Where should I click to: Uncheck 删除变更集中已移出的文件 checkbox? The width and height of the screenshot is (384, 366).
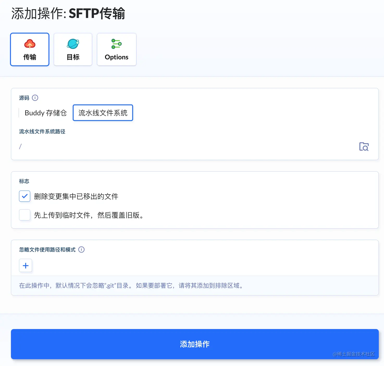[24, 196]
